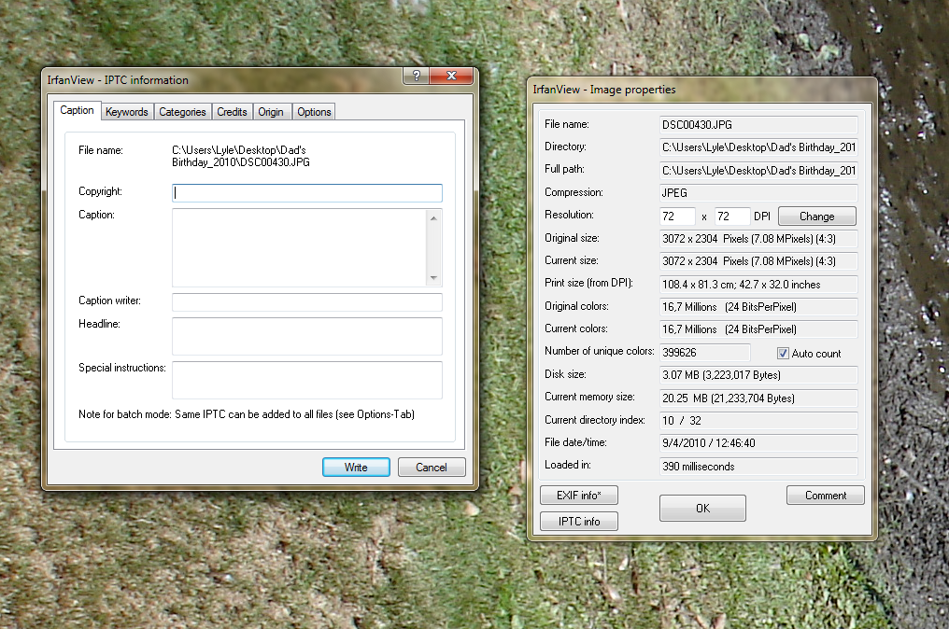The width and height of the screenshot is (949, 629).
Task: Click the IPTC info button
Action: (x=578, y=521)
